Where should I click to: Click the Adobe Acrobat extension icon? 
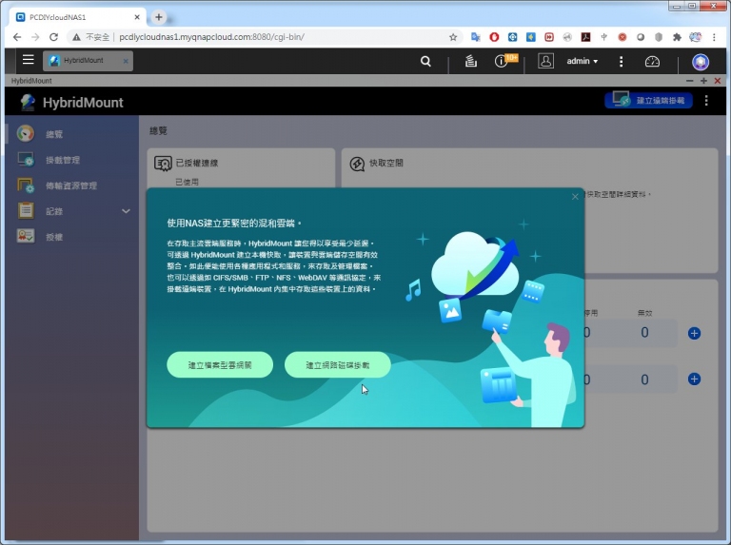click(585, 37)
